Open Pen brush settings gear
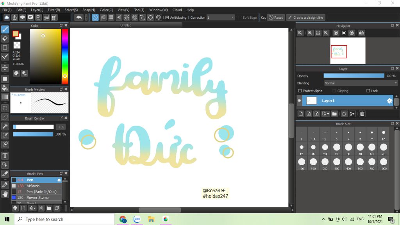The image size is (400, 225). 59,180
